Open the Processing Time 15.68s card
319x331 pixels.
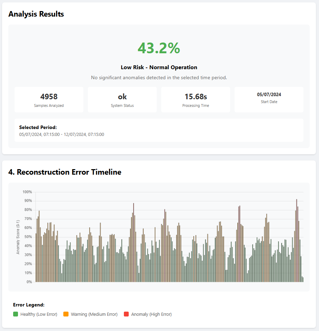[x=195, y=100]
